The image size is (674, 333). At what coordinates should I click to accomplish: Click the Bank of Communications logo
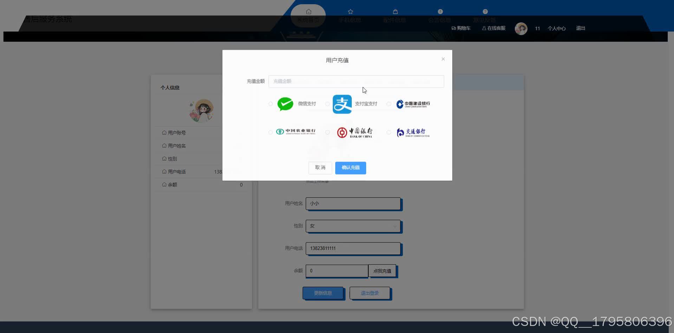tap(413, 132)
